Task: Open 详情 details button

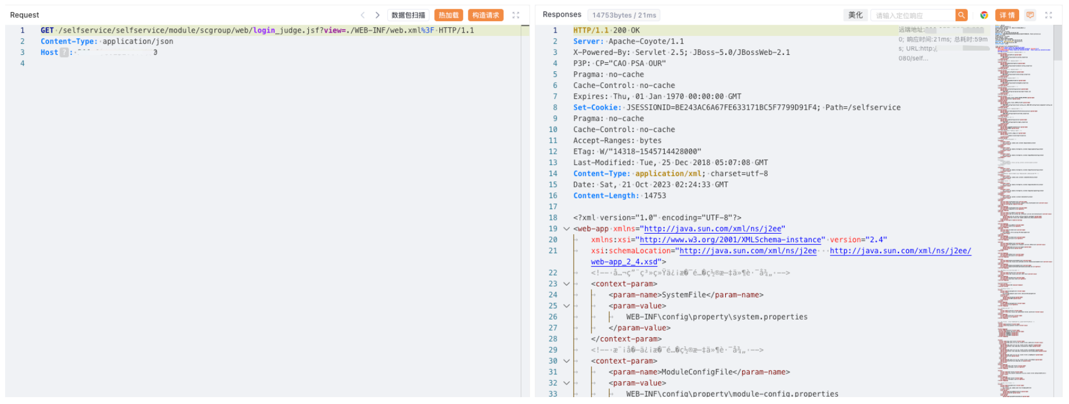Action: click(x=1007, y=15)
